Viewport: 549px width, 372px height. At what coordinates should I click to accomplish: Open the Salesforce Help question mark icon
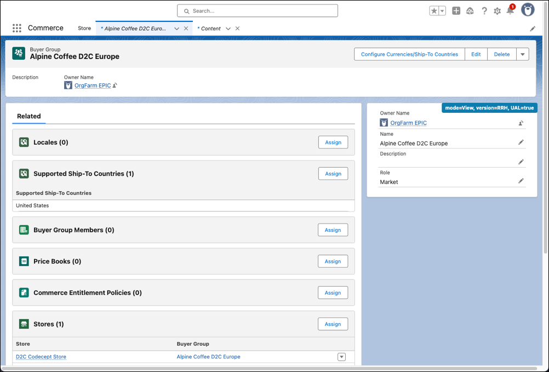[x=484, y=11]
